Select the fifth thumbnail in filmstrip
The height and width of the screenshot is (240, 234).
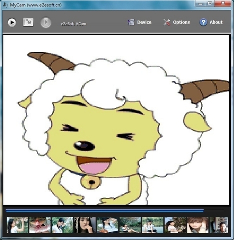click(108, 225)
